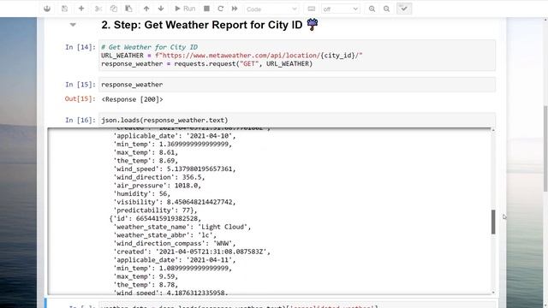Click the 'min_temp': 1.3699999999999999 line
Viewport: 548px width, 308px height.
[x=173, y=145]
